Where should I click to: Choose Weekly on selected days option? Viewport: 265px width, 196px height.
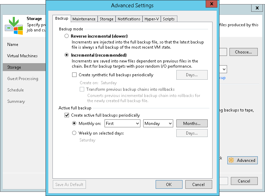[74, 133]
